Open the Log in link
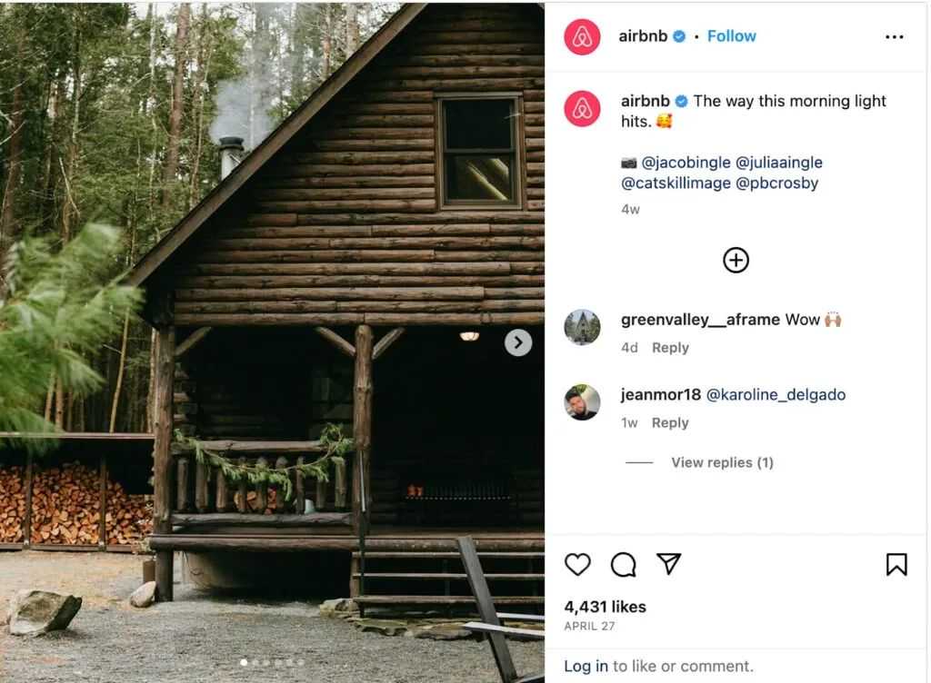Image resolution: width=931 pixels, height=683 pixels. pos(586,666)
